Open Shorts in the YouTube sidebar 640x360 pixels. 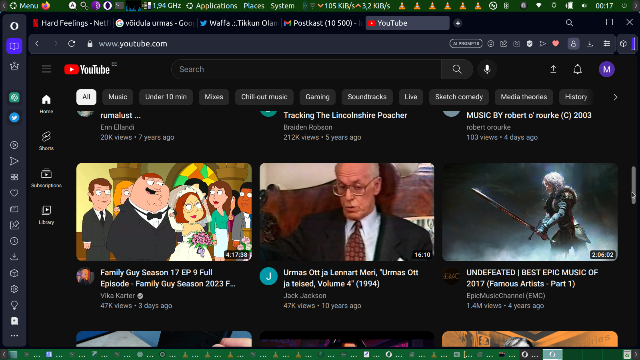click(46, 141)
